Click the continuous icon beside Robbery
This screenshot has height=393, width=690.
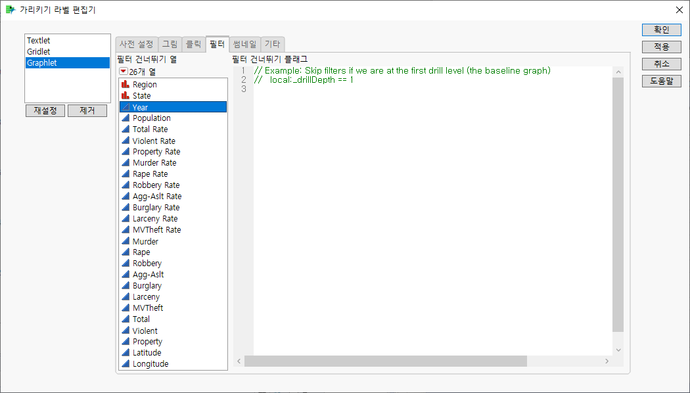click(126, 263)
